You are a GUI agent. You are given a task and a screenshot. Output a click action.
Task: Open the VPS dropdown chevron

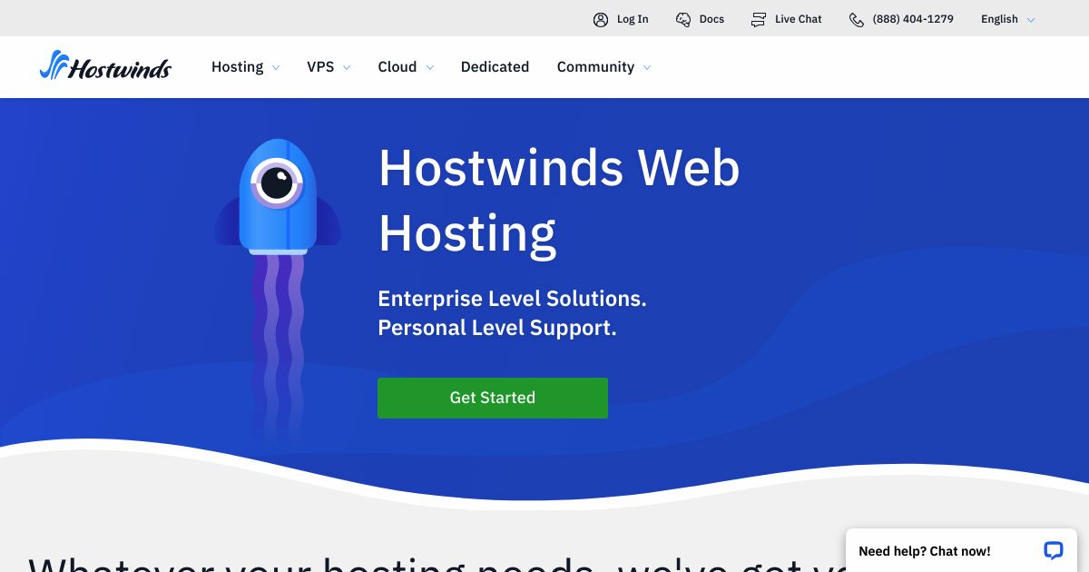click(346, 67)
